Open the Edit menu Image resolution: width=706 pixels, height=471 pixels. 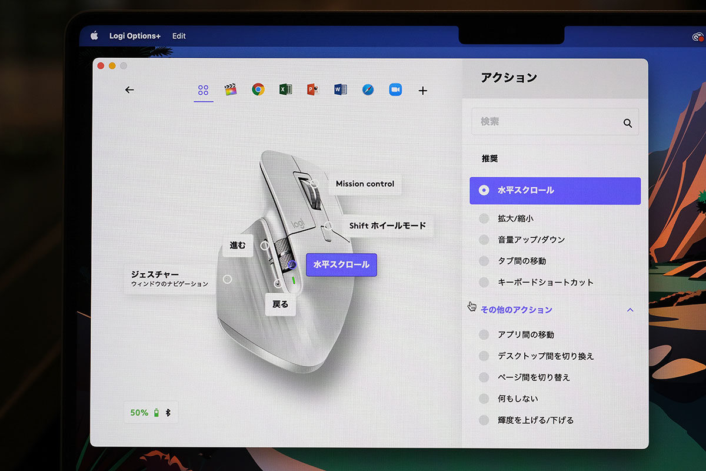(x=179, y=36)
